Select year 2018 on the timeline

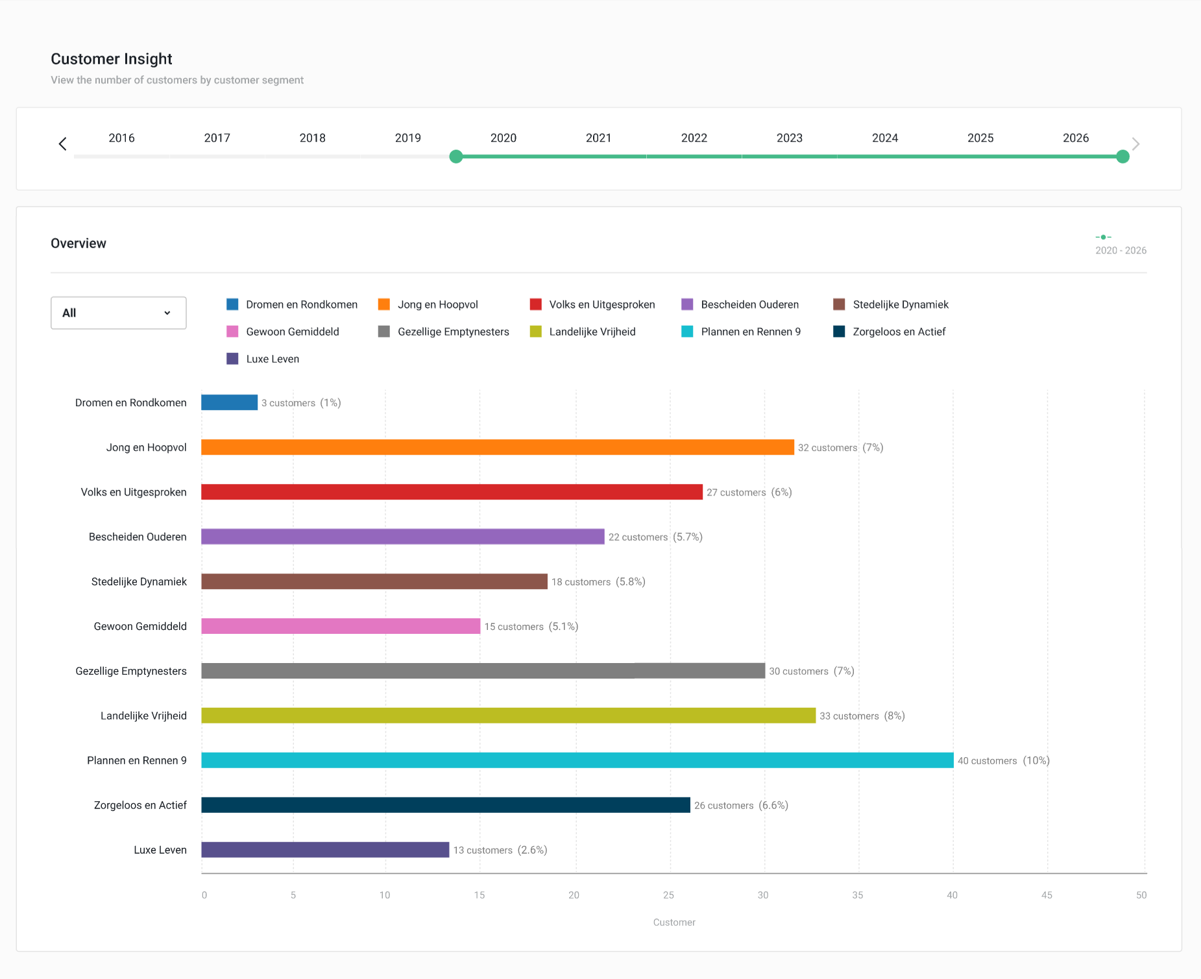312,138
